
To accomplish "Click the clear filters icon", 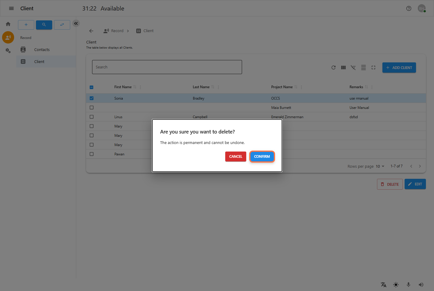I will [353, 67].
